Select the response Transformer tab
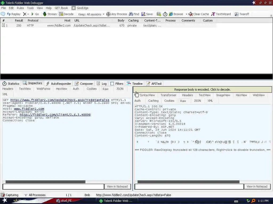Image resolution: width=273 pixels, height=204 pixels. (x=168, y=95)
